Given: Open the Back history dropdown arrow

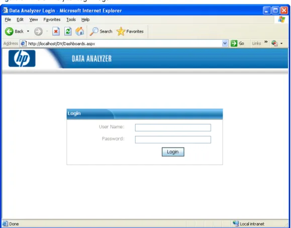Looking at the screenshot, I should pos(28,31).
